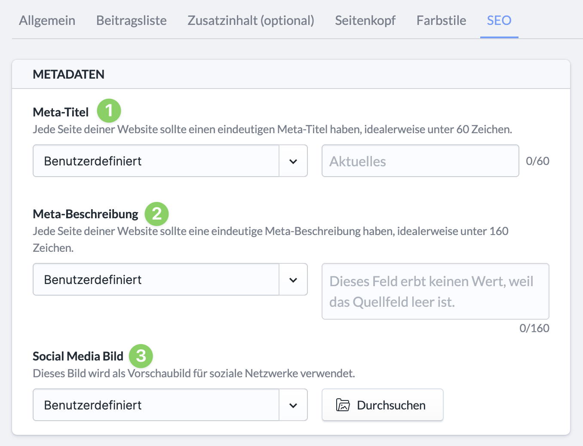Open the Beitragsliste tab
Image resolution: width=583 pixels, height=446 pixels.
click(131, 20)
